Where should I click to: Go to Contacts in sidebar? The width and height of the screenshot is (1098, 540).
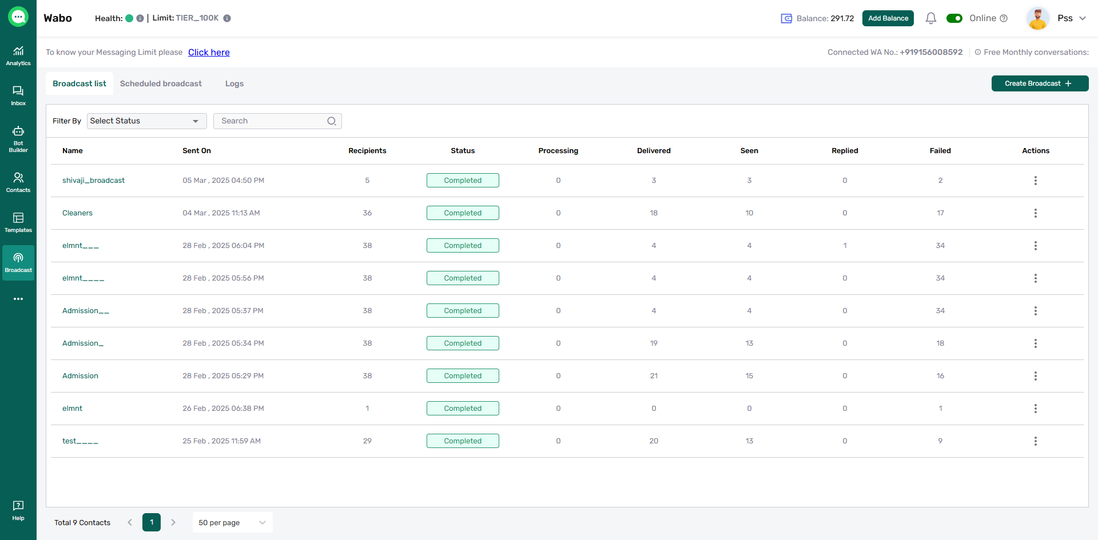coord(18,183)
